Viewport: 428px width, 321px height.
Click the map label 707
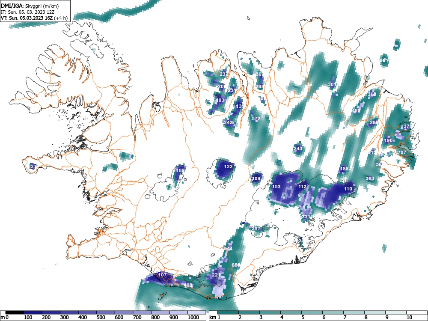[402, 152]
